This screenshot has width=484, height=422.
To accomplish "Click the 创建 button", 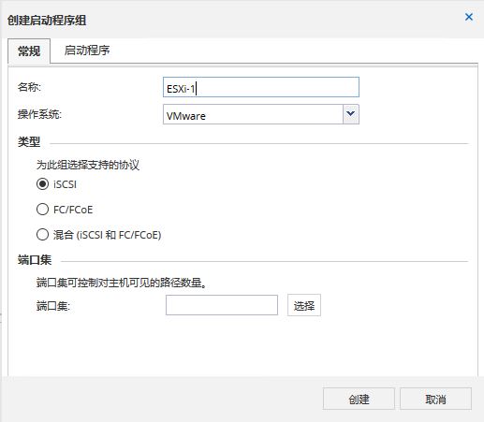I will (359, 399).
